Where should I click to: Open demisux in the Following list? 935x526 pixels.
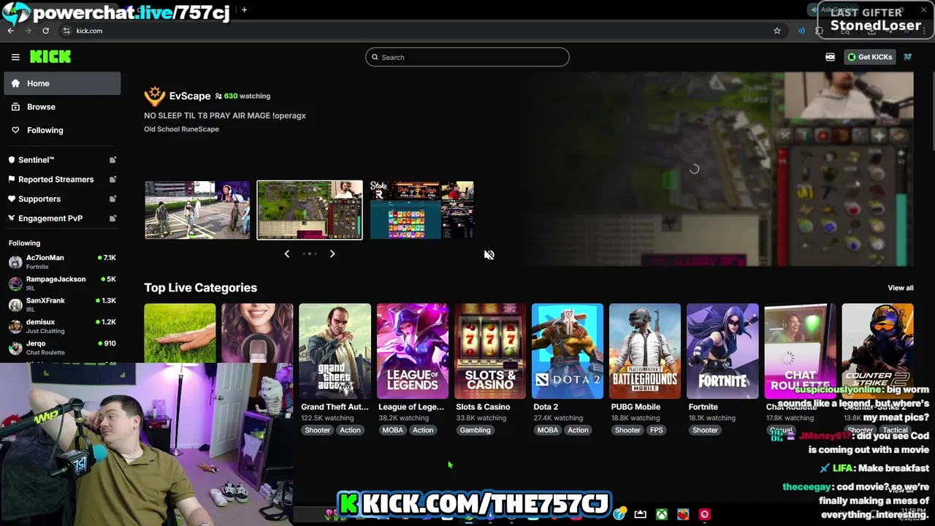point(62,326)
